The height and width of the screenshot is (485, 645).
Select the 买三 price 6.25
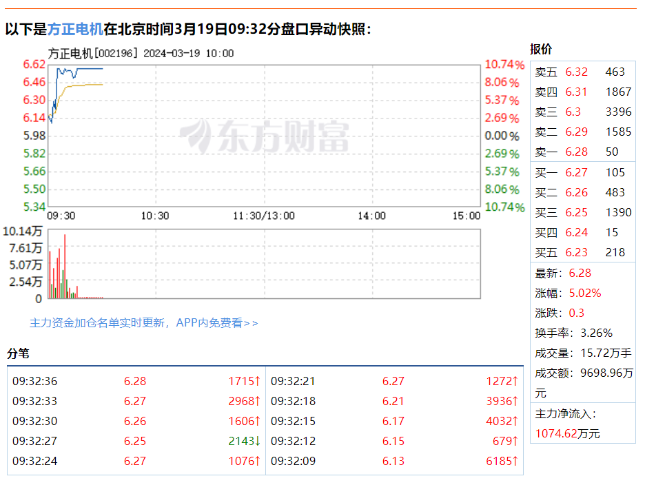tap(576, 212)
